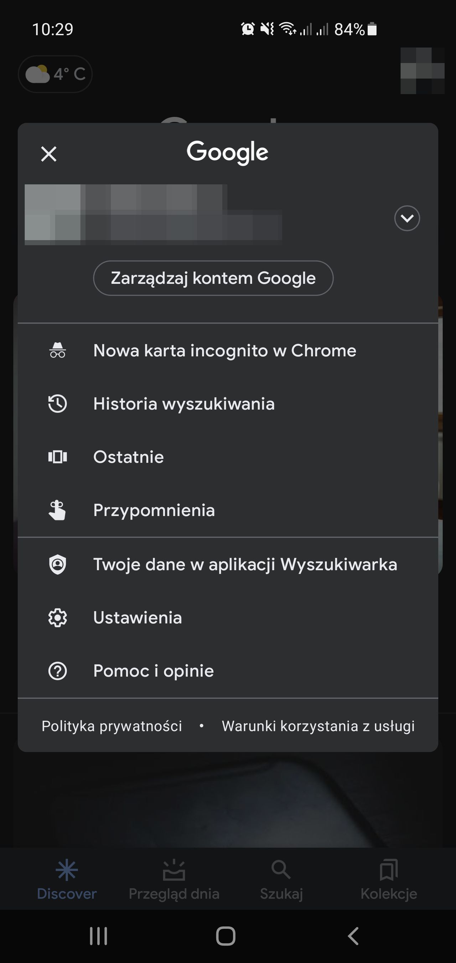456x963 pixels.
Task: Open Nowa karta incognito menu entry
Action: tap(225, 350)
